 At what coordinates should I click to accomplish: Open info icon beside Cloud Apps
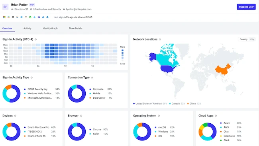216,116
